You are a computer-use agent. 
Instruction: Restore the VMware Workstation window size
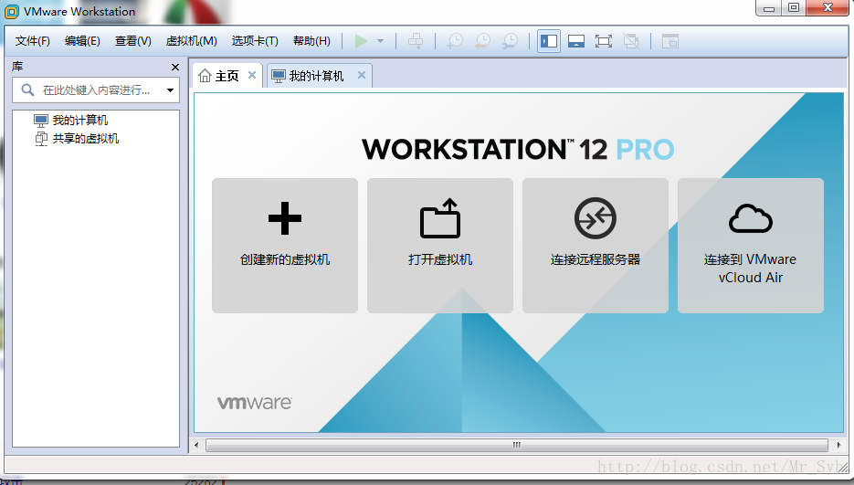tap(794, 7)
